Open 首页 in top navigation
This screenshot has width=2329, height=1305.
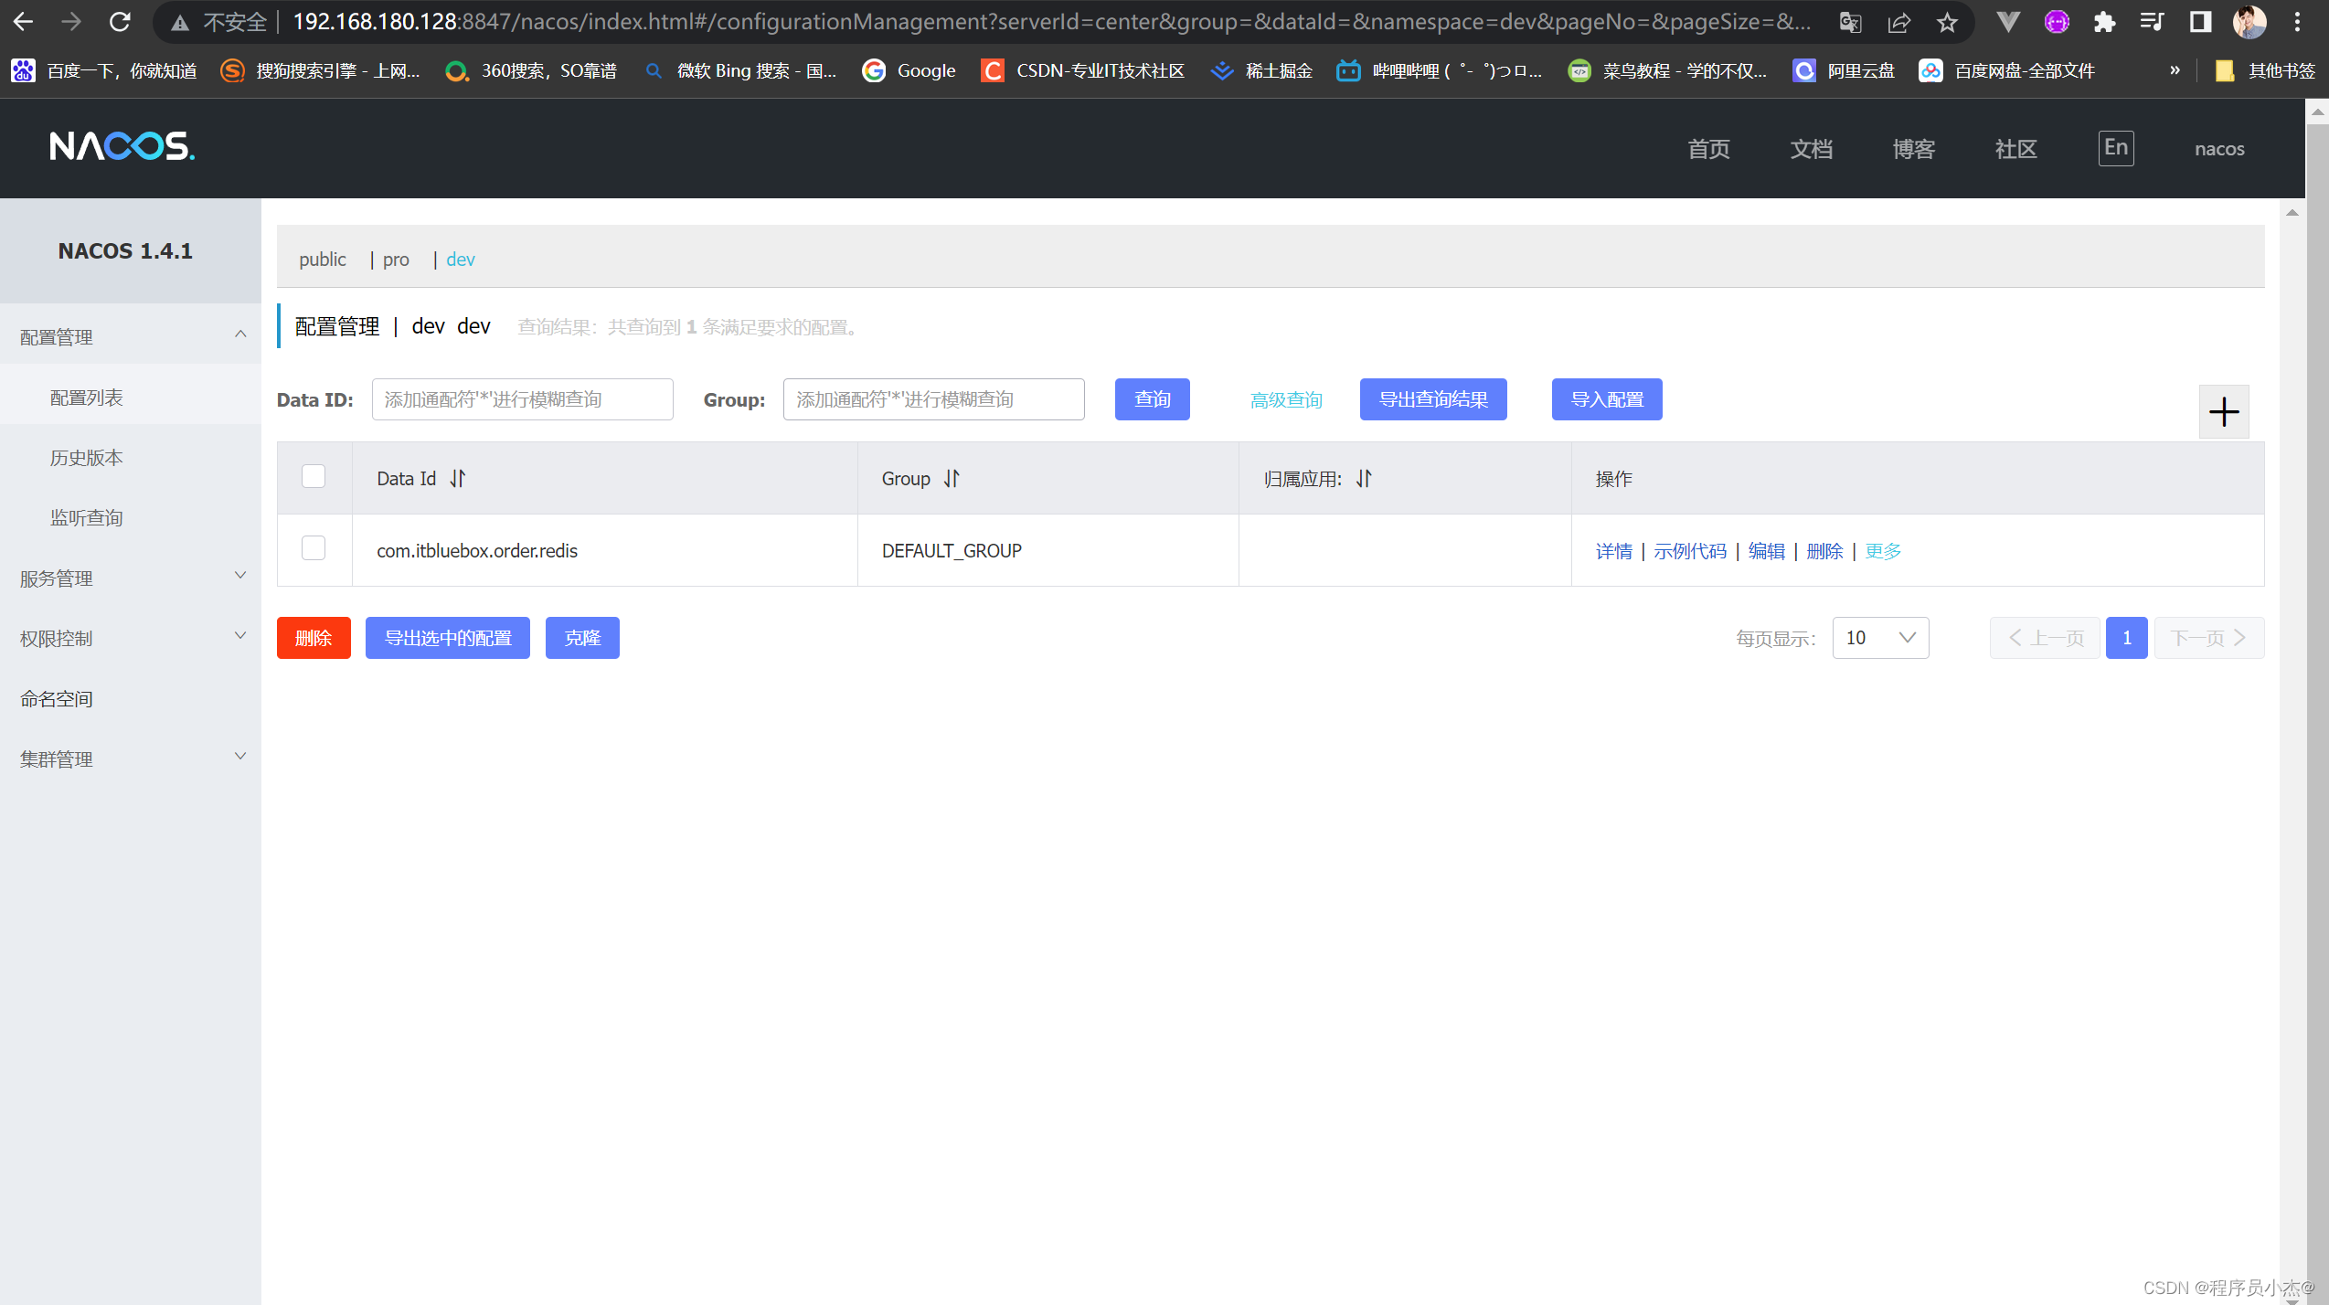coord(1708,149)
